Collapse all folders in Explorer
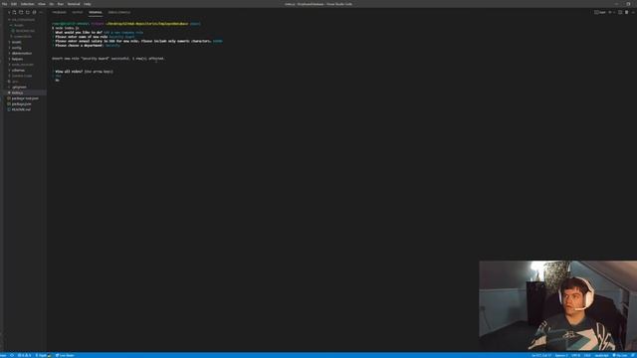637x358 pixels. (34, 12)
